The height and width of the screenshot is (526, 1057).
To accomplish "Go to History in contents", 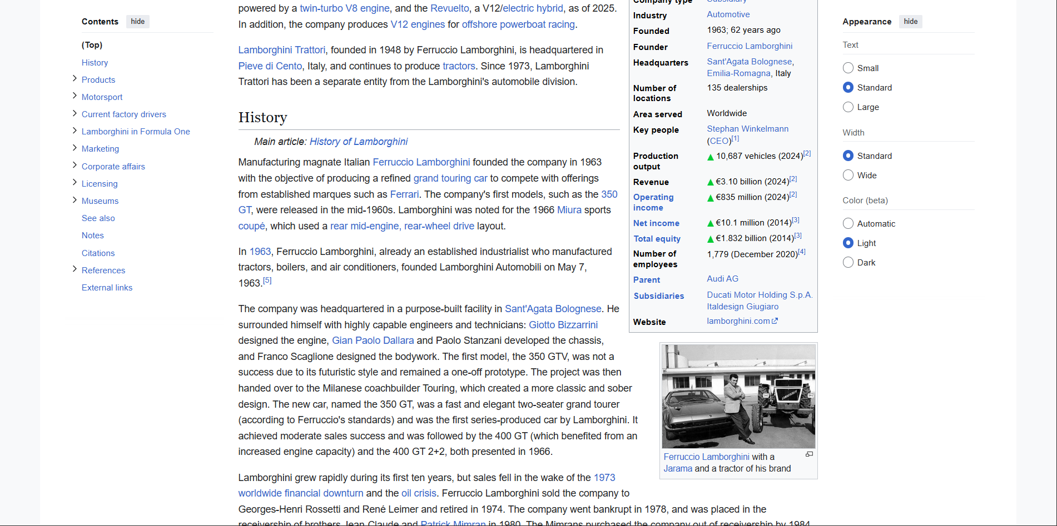I will [x=95, y=63].
